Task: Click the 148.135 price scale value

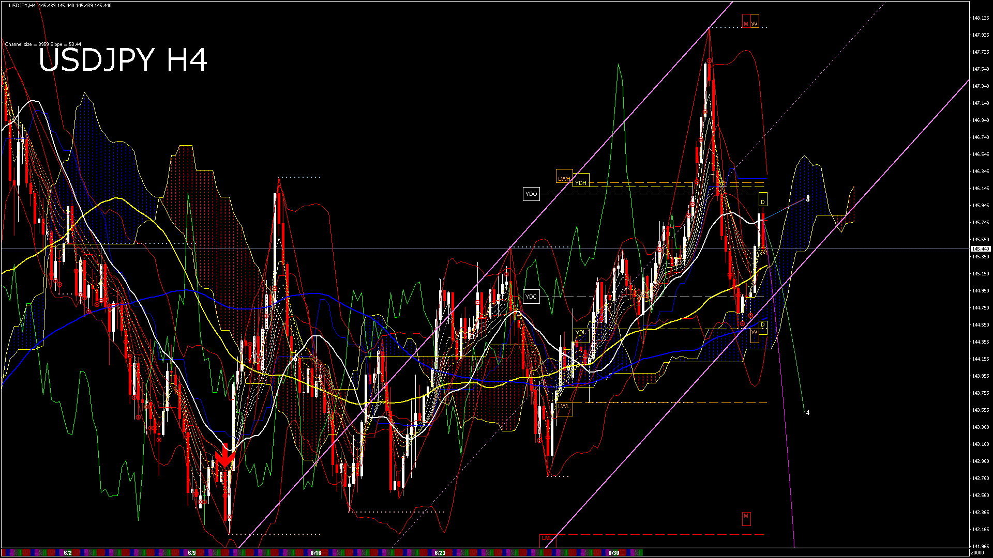Action: [x=981, y=18]
